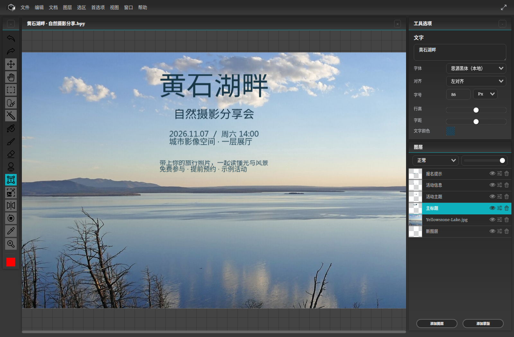514x337 pixels.
Task: Open the 文件 menu
Action: 25,7
